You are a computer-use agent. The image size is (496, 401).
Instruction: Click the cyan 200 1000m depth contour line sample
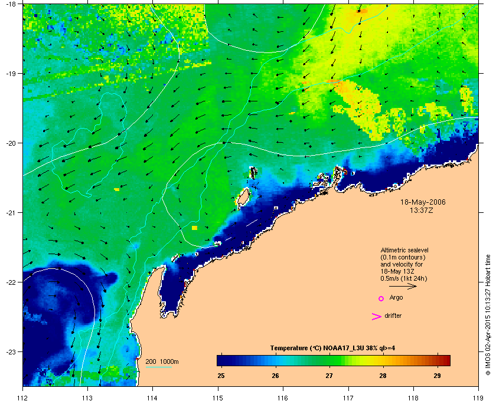tap(158, 367)
